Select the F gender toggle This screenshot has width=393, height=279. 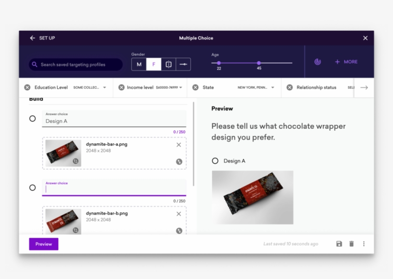tap(154, 64)
